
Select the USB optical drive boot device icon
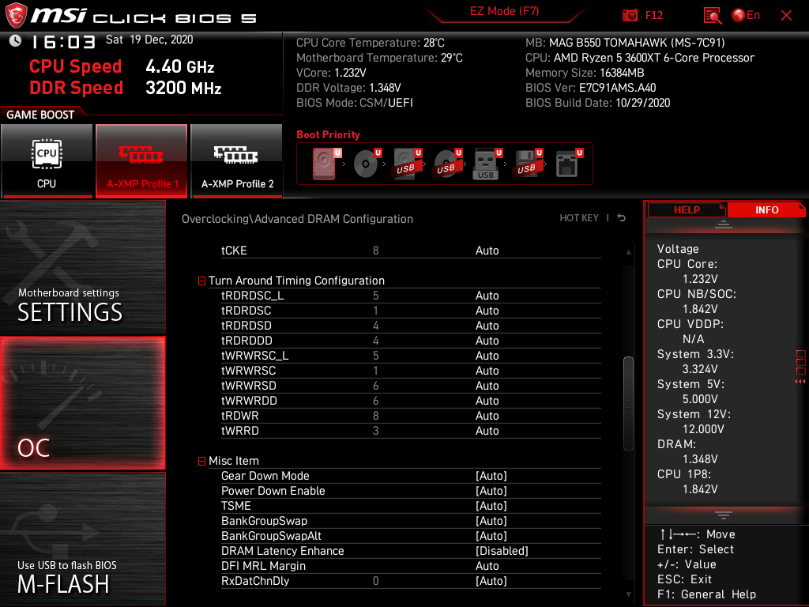(447, 164)
